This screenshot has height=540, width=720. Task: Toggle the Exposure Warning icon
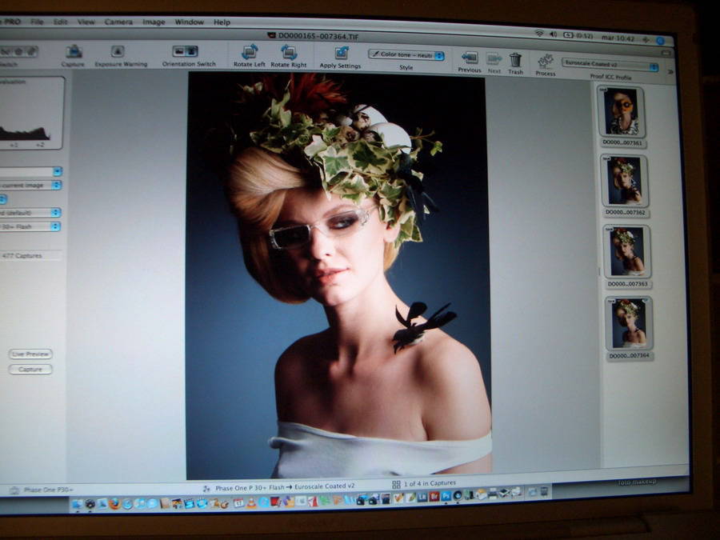point(118,53)
